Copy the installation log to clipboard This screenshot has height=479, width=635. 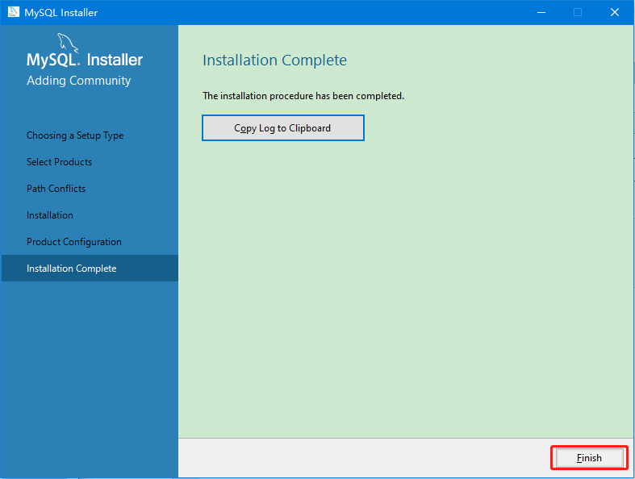(283, 128)
